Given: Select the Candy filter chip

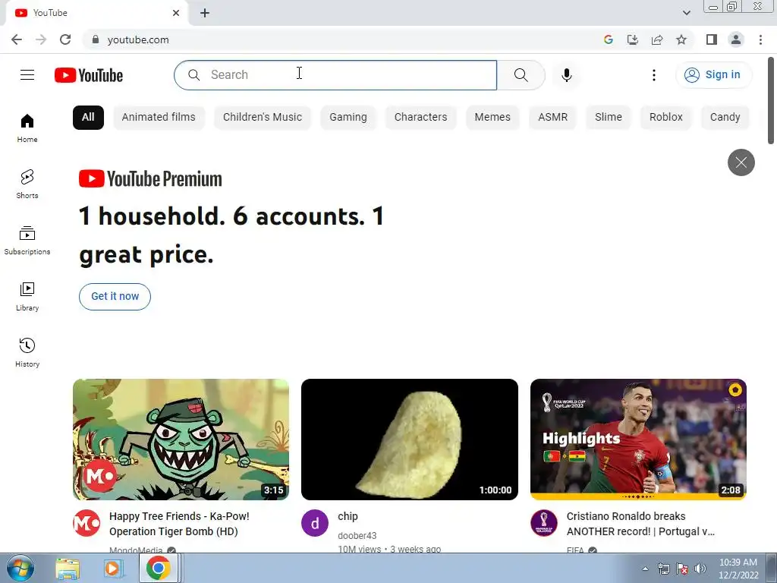Looking at the screenshot, I should [x=725, y=118].
